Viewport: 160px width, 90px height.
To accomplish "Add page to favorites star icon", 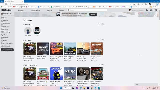I will click(x=142, y=4).
